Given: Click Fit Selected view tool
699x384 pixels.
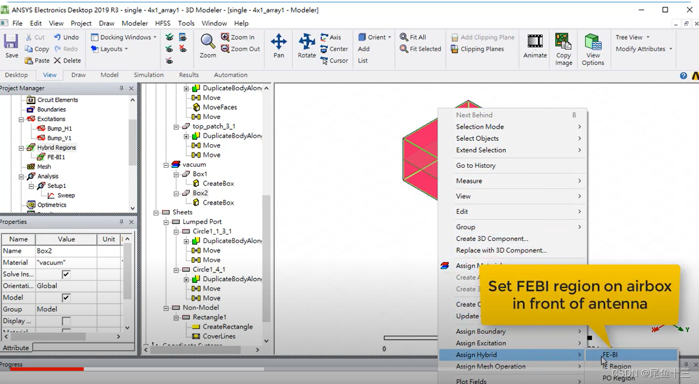Looking at the screenshot, I should [x=420, y=49].
